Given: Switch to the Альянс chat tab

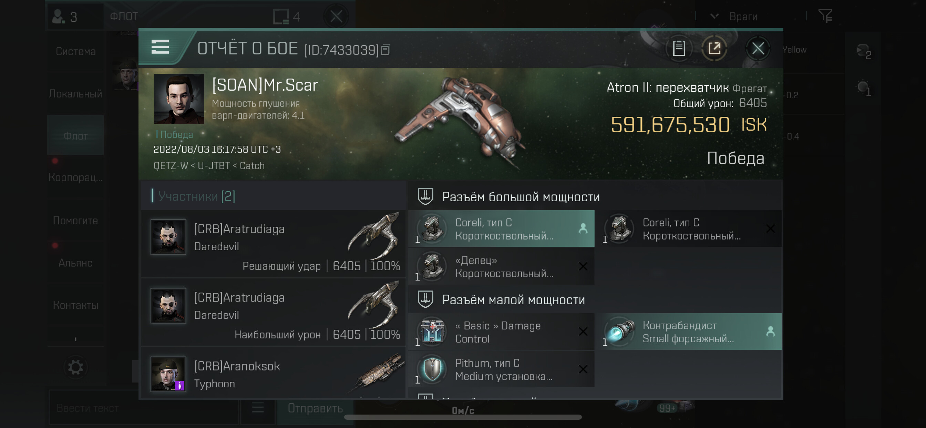Looking at the screenshot, I should coord(75,263).
